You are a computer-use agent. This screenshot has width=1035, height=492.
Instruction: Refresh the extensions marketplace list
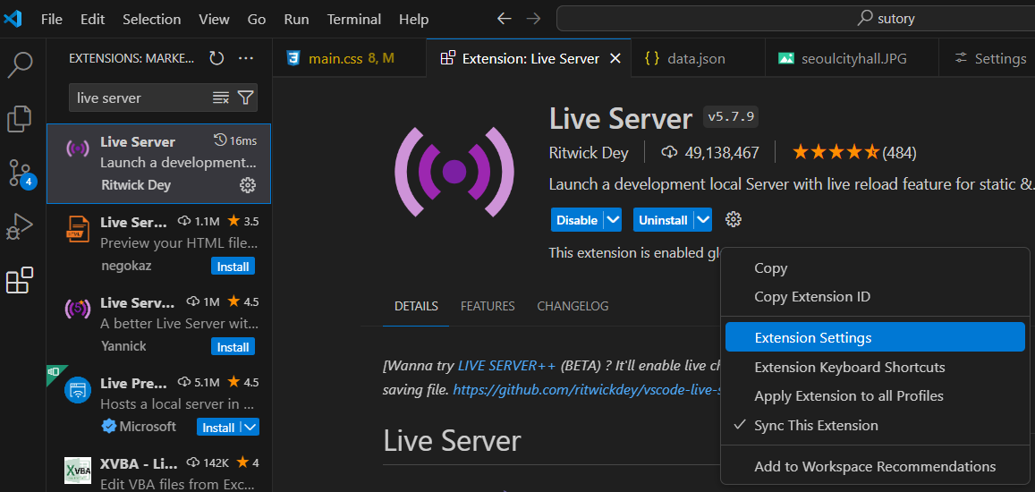point(216,59)
